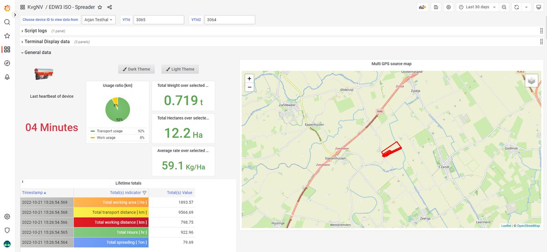Expand the side navigation with the arrow button

(x=15, y=15)
